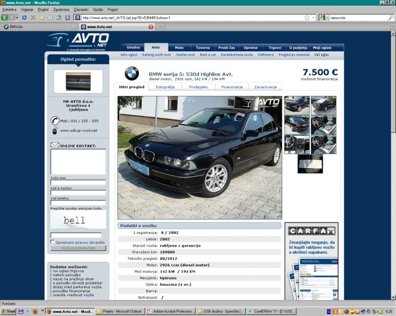The image size is (396, 316).
Task: Click the POŠLJI KOMENTAR button
Action: tap(78, 248)
